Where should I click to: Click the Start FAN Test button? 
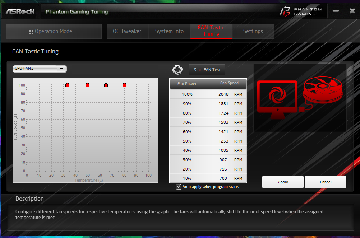tap(207, 70)
